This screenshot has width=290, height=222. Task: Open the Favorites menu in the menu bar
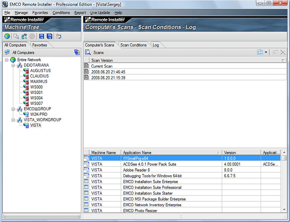(x=40, y=12)
